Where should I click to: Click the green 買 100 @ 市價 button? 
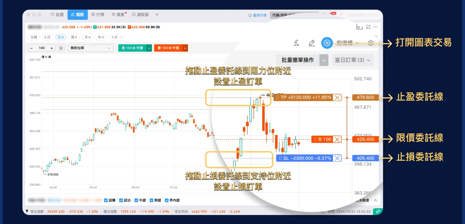[x=132, y=48]
